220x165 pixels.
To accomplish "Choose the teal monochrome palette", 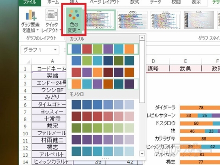I will [x=103, y=151].
